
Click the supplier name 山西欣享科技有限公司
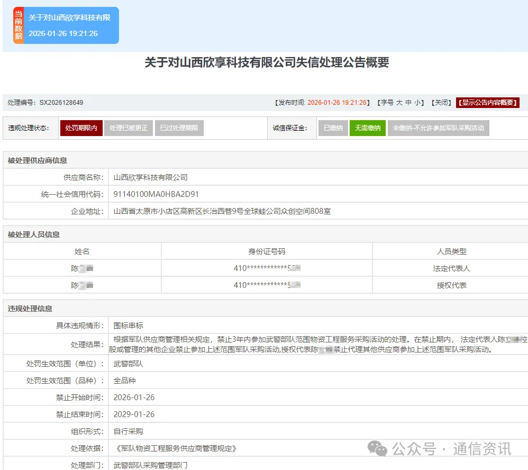pos(151,177)
